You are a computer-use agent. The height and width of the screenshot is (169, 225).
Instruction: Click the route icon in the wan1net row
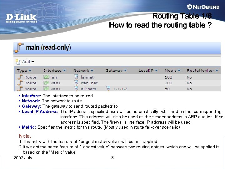[20, 83]
